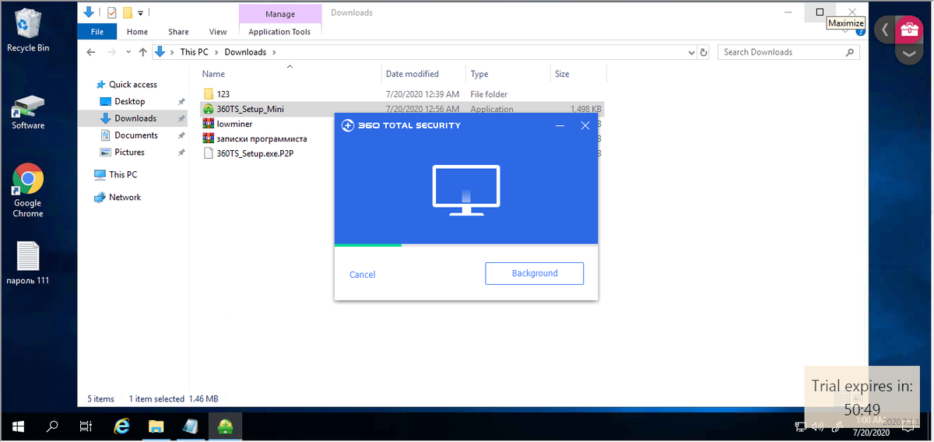Screen dimensions: 934x442
Task: Click the Background button in installer
Action: tap(534, 274)
